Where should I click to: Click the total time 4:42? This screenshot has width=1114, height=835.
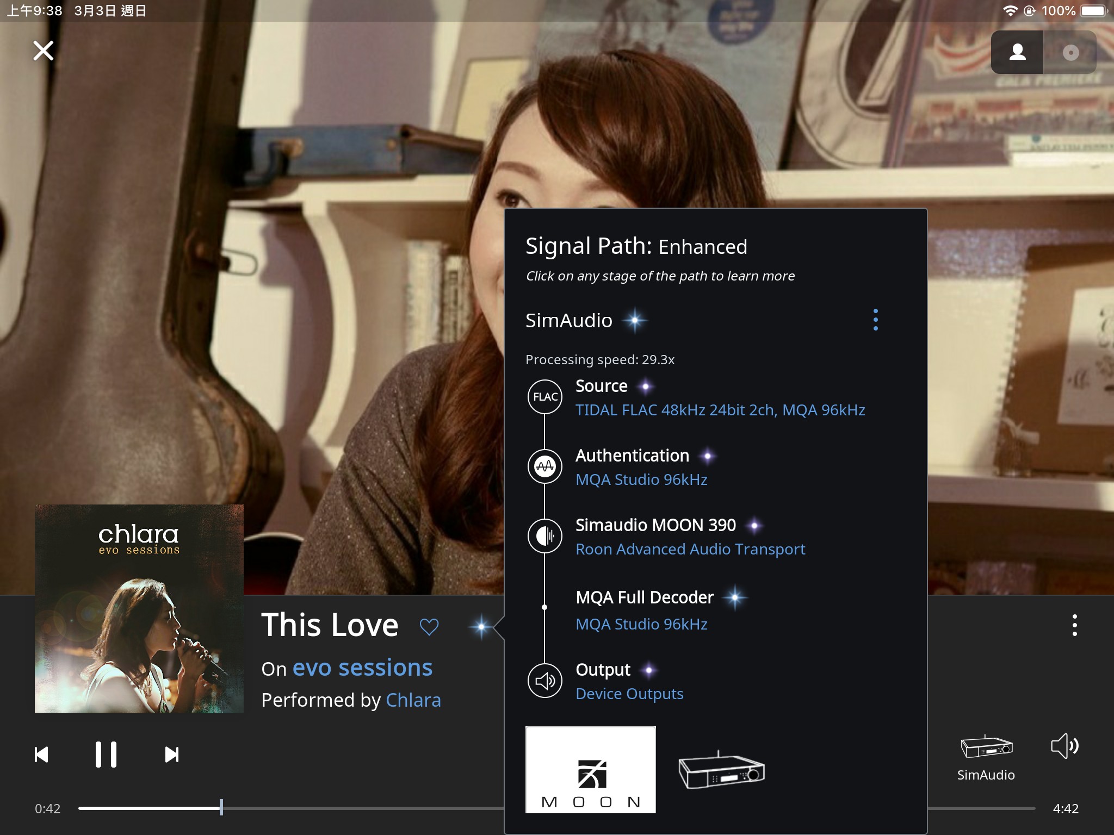[1066, 808]
